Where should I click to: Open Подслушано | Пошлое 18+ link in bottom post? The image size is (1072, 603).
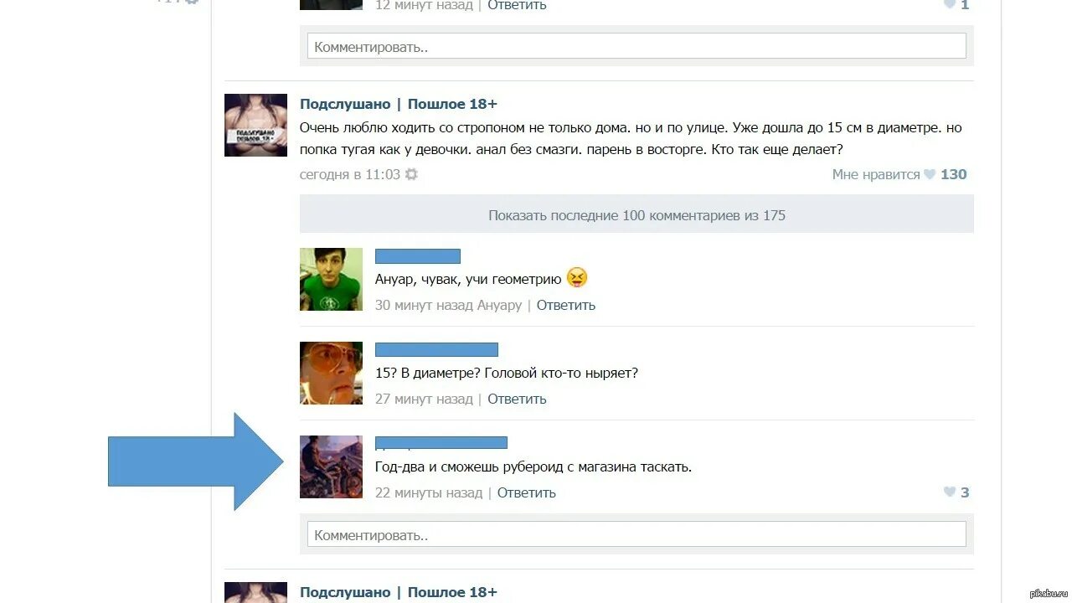tap(399, 592)
